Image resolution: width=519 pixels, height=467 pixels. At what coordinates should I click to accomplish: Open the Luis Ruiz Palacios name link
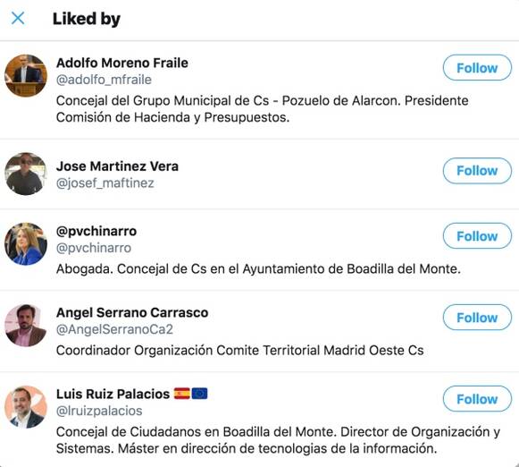[113, 394]
